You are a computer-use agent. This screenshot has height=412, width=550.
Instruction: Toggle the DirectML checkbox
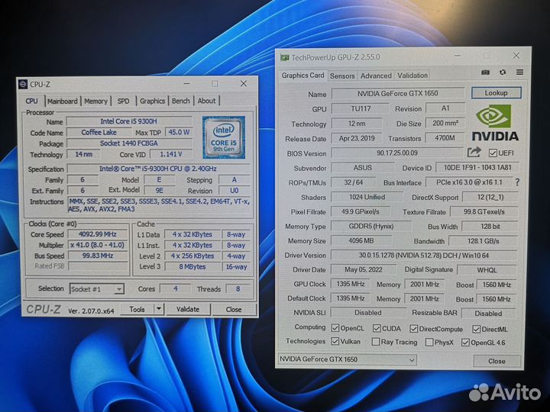pyautogui.click(x=477, y=329)
